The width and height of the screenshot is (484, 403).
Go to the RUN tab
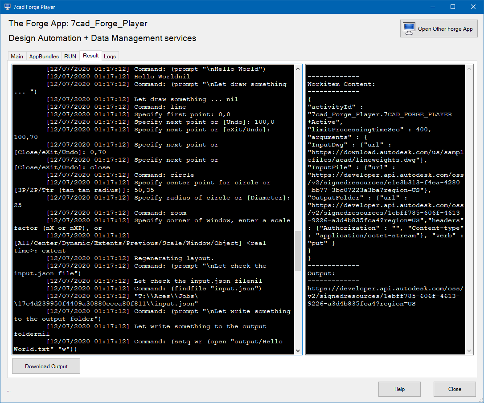pos(70,57)
